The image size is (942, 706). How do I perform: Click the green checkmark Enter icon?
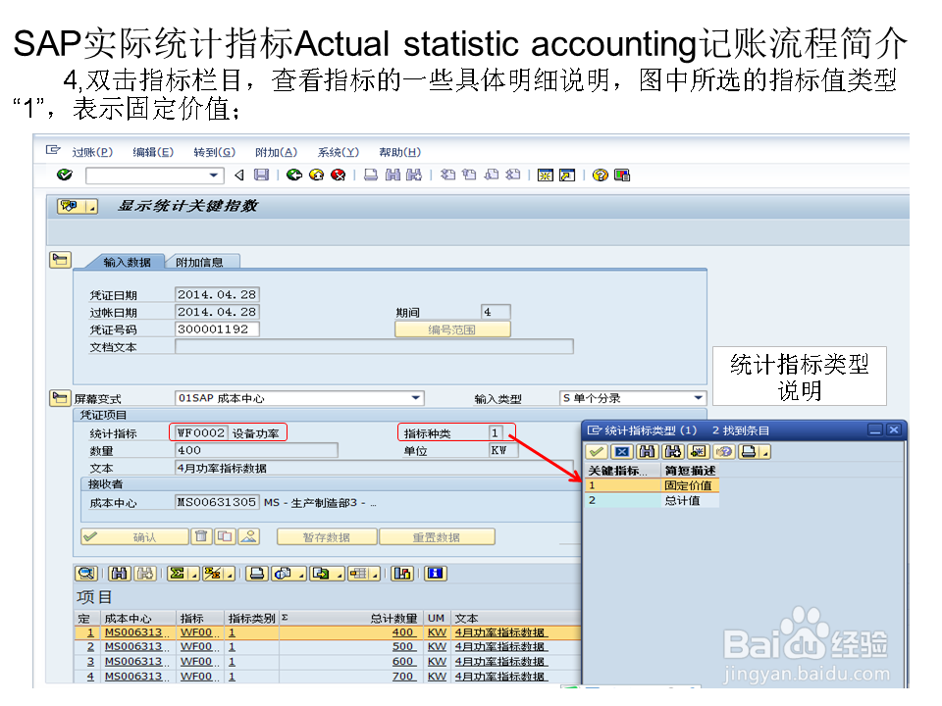(65, 175)
